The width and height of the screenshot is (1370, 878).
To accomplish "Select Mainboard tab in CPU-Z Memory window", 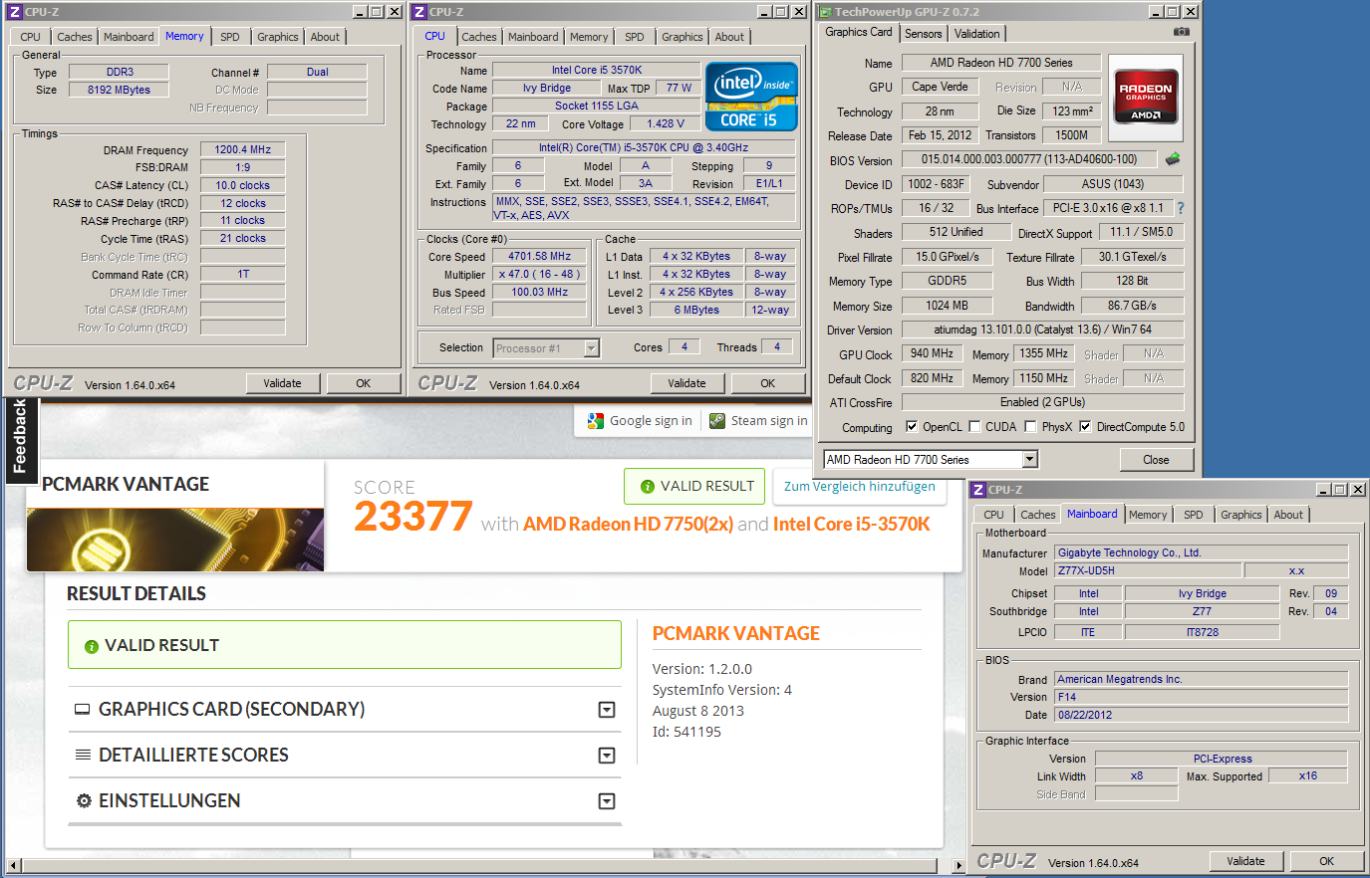I will (x=130, y=37).
